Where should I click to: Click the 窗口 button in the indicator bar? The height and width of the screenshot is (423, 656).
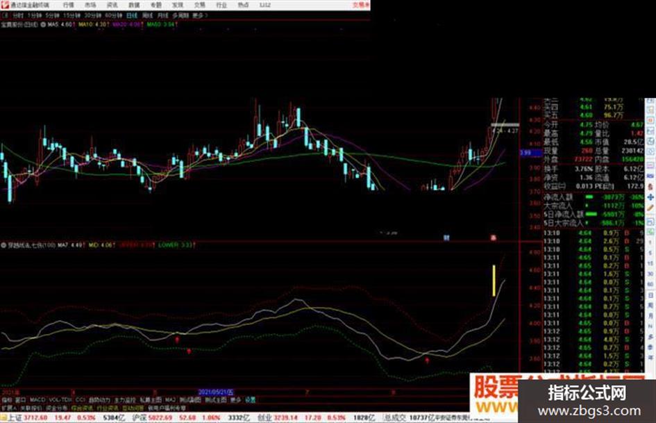(21, 400)
